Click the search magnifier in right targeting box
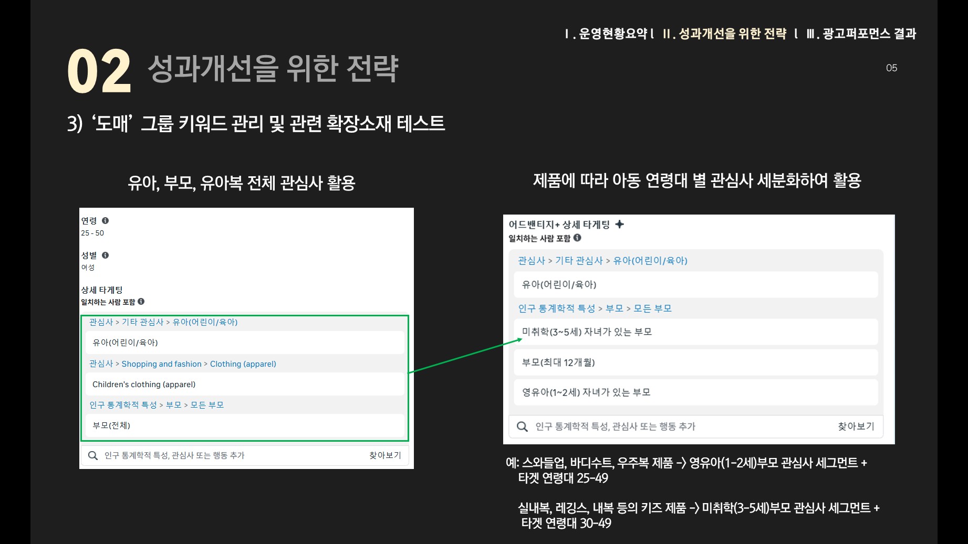968x544 pixels. click(522, 426)
